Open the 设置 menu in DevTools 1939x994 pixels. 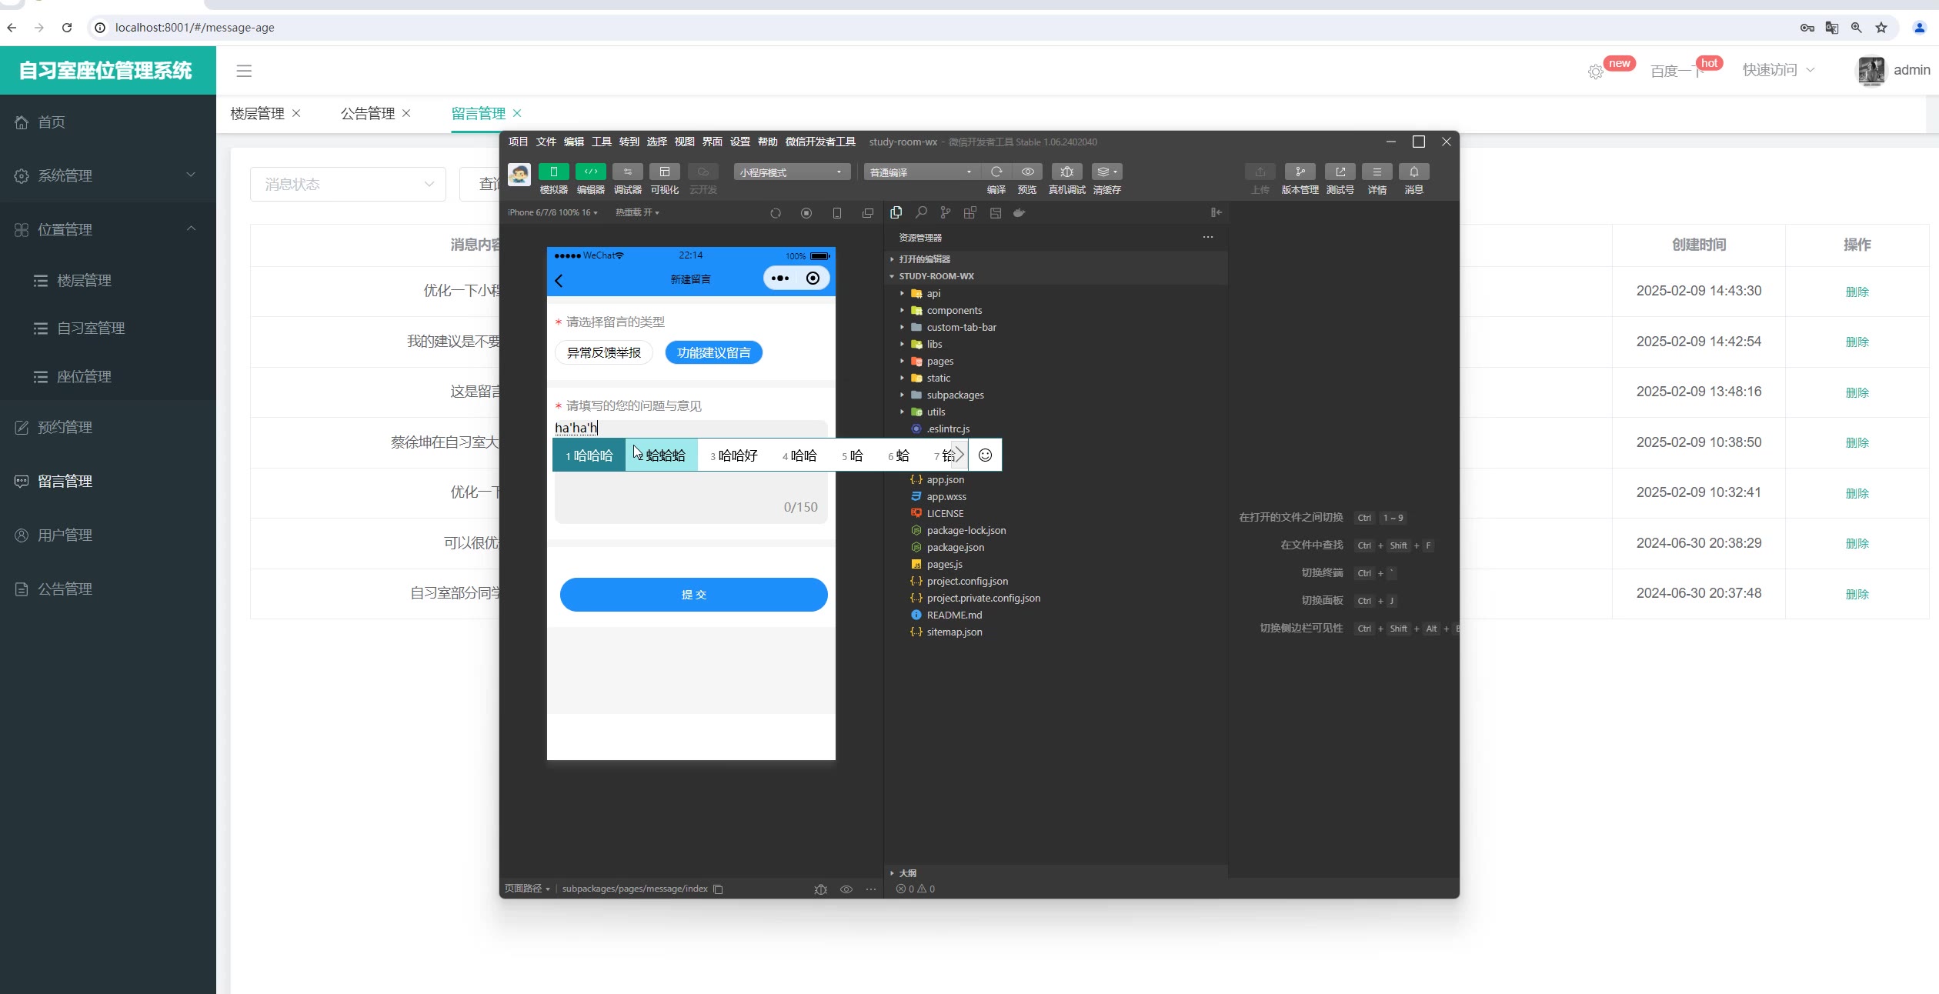(740, 142)
